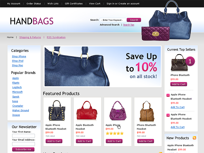Open the New Products RSS feed icon
The height and width of the screenshot is (153, 204).
coord(194,138)
